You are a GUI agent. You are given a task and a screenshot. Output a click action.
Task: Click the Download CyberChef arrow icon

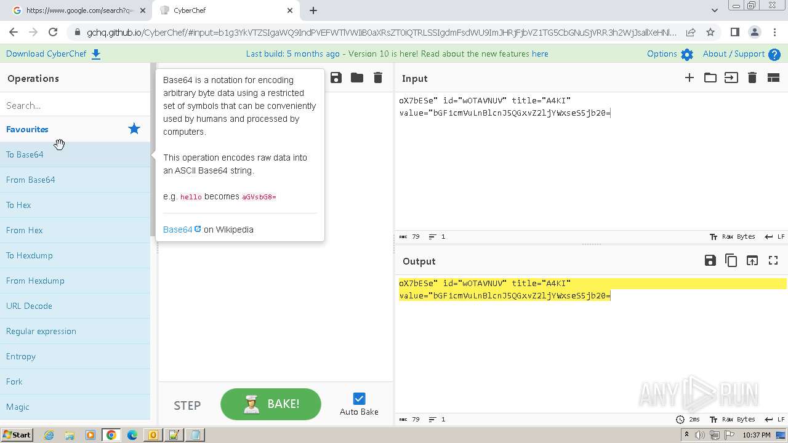tap(96, 54)
